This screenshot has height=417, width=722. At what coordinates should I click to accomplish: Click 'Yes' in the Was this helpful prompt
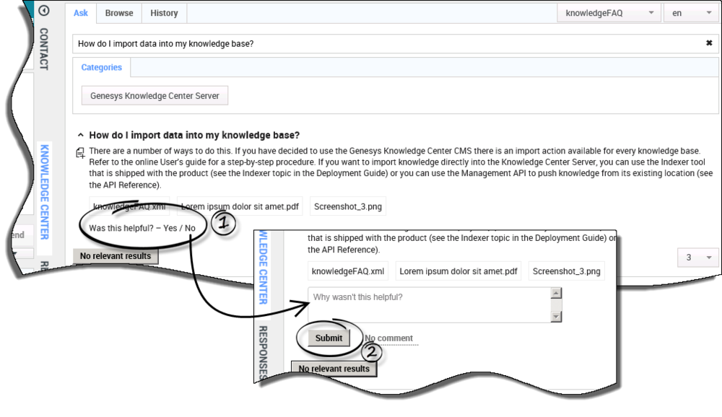coord(171,228)
